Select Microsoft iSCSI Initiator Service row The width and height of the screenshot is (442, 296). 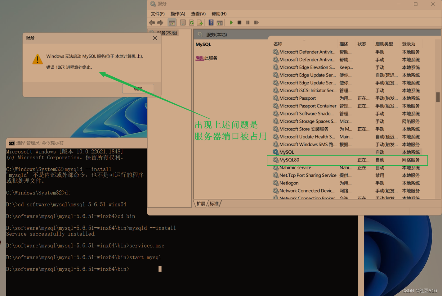click(x=347, y=90)
